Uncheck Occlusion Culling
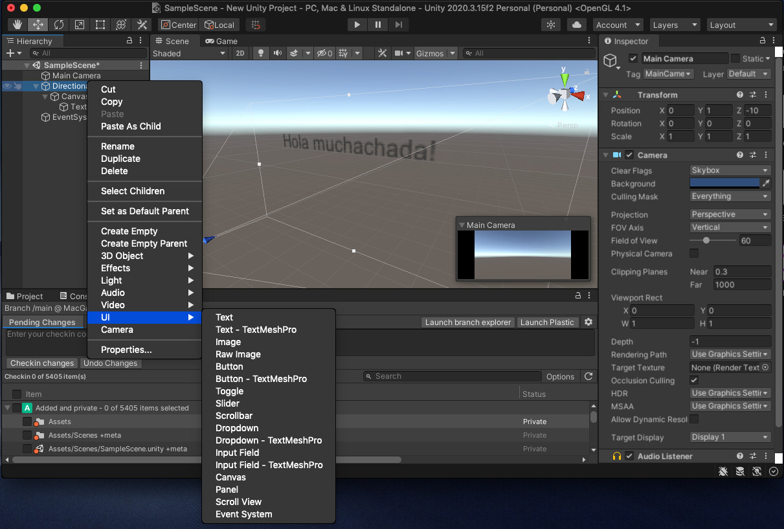The width and height of the screenshot is (784, 529). pos(694,380)
